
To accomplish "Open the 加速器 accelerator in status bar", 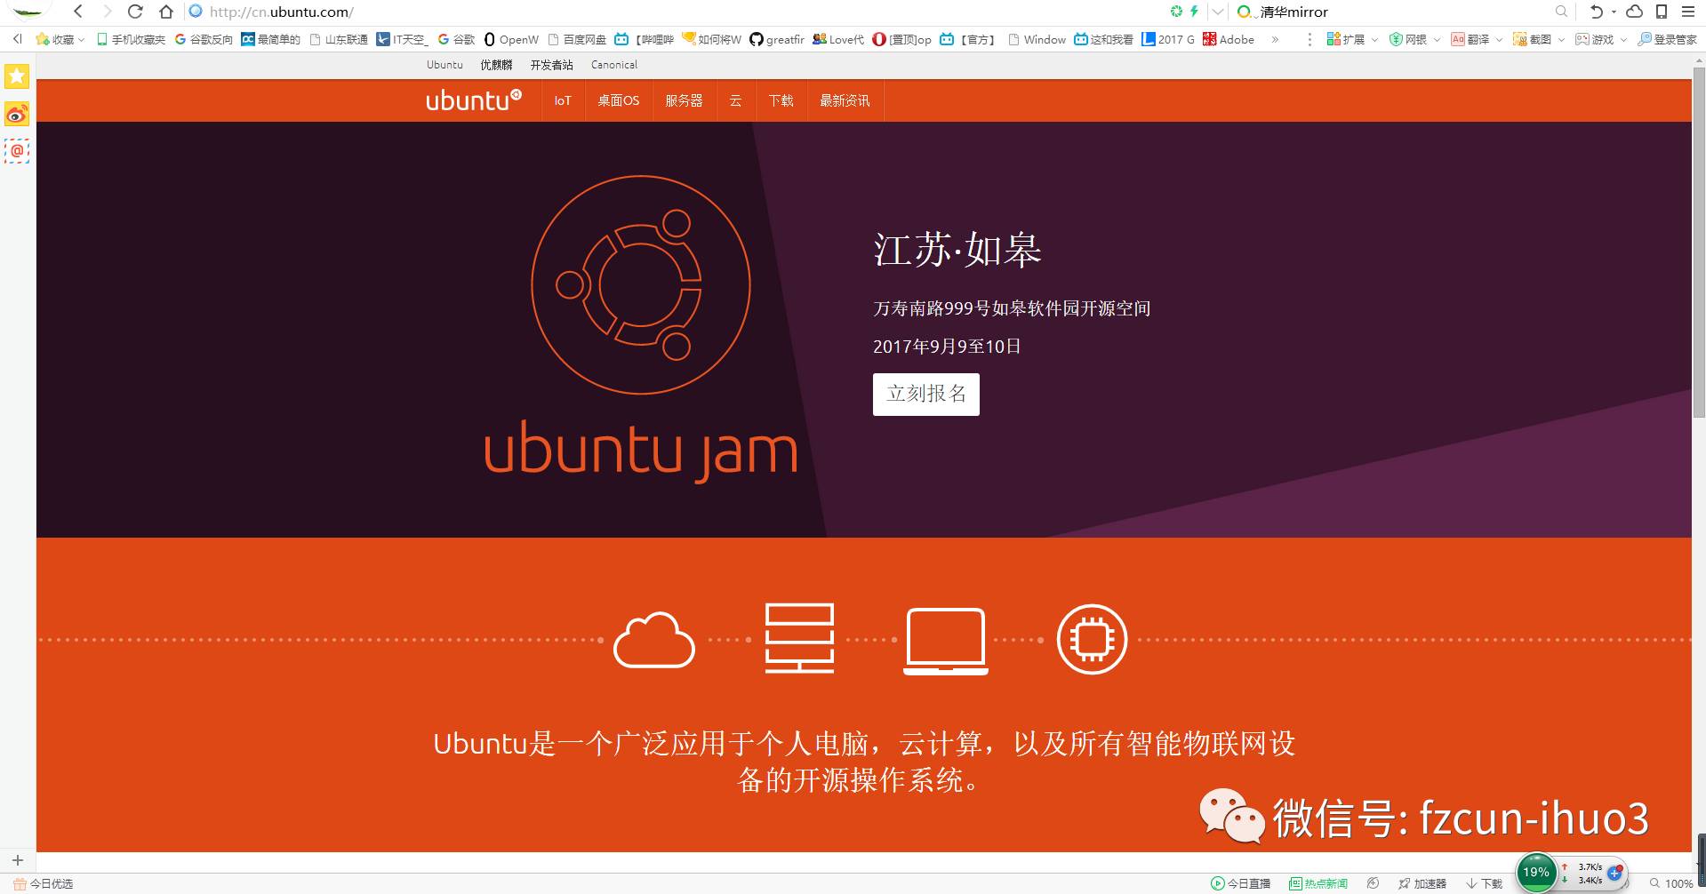I will (1422, 883).
